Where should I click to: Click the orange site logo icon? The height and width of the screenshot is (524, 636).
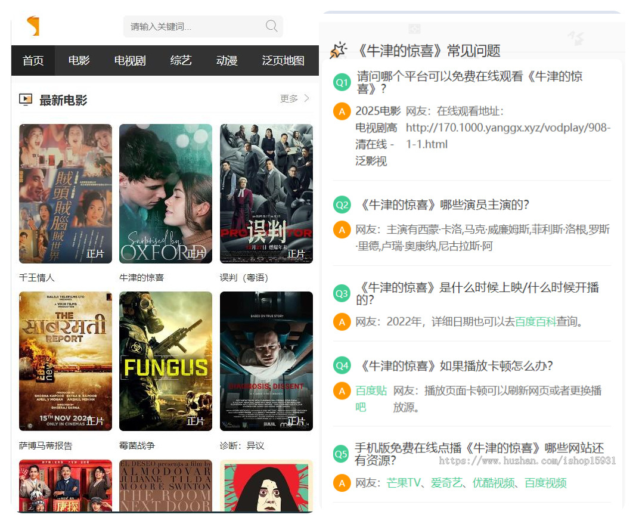click(33, 26)
